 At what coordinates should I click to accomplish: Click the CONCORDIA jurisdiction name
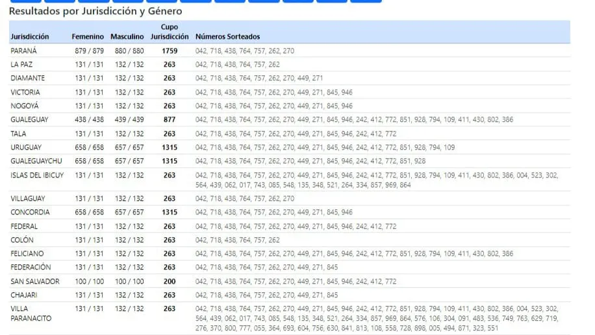pos(29,213)
